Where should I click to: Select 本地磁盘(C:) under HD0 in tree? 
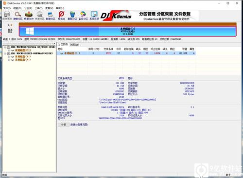coord(23,50)
